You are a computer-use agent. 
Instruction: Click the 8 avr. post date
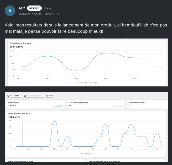point(48,8)
